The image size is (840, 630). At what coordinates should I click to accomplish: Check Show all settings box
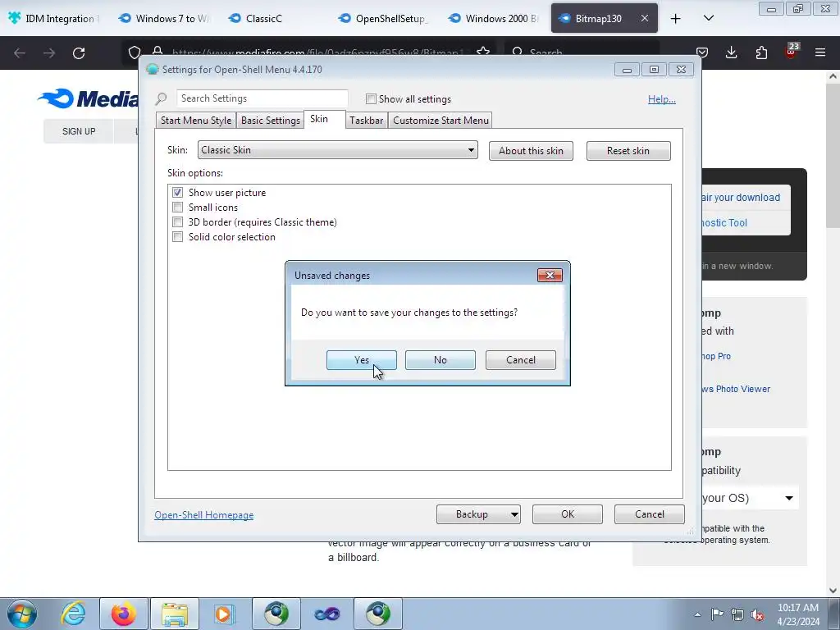(371, 99)
